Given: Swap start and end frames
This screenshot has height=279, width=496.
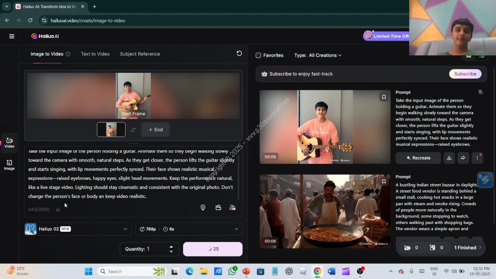Looking at the screenshot, I should tap(133, 130).
